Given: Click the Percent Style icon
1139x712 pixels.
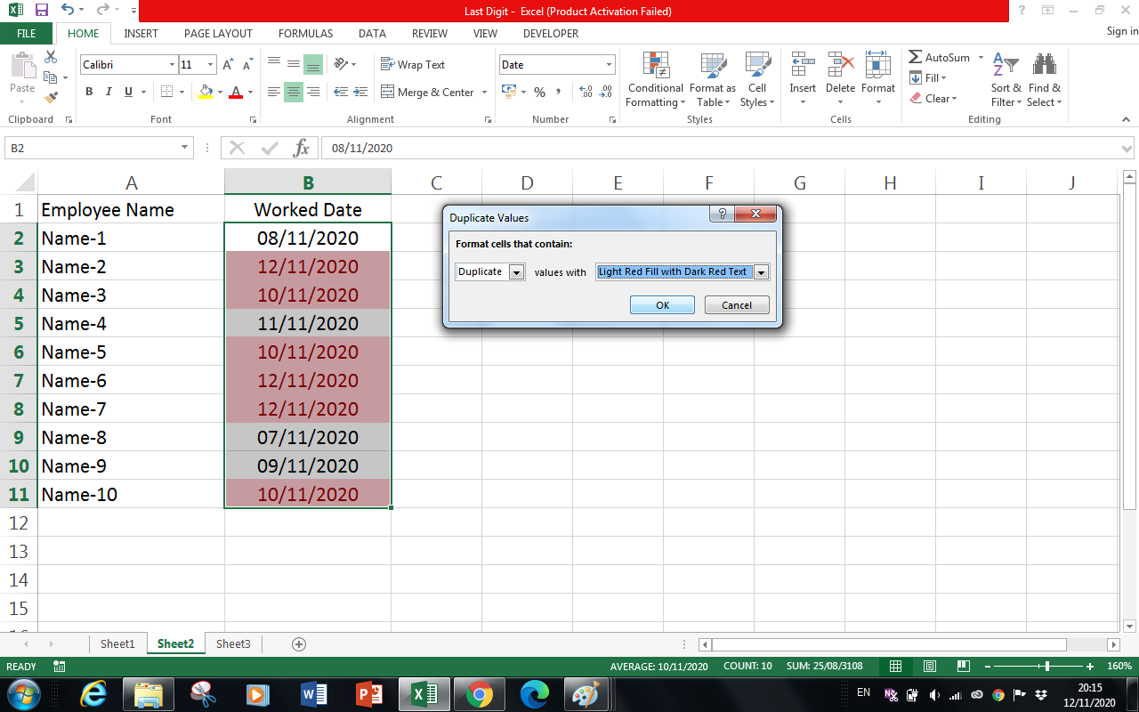Looking at the screenshot, I should pos(539,92).
